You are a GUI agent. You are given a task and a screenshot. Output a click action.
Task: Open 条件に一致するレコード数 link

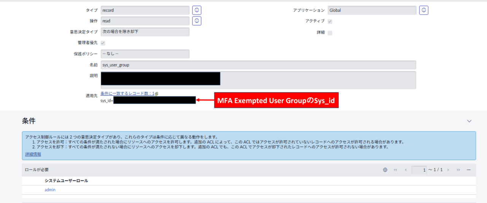[127, 93]
